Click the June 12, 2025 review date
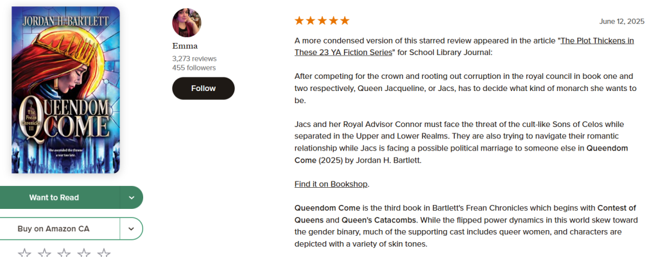The image size is (656, 257). (x=621, y=21)
